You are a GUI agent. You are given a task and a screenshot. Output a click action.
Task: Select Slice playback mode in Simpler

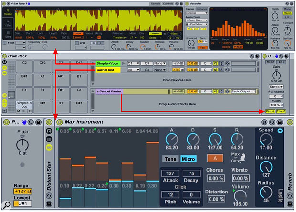[8, 34]
